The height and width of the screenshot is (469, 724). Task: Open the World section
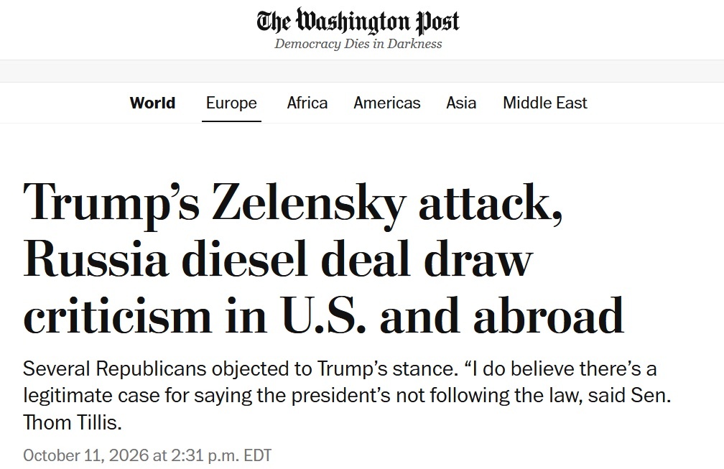(x=152, y=103)
